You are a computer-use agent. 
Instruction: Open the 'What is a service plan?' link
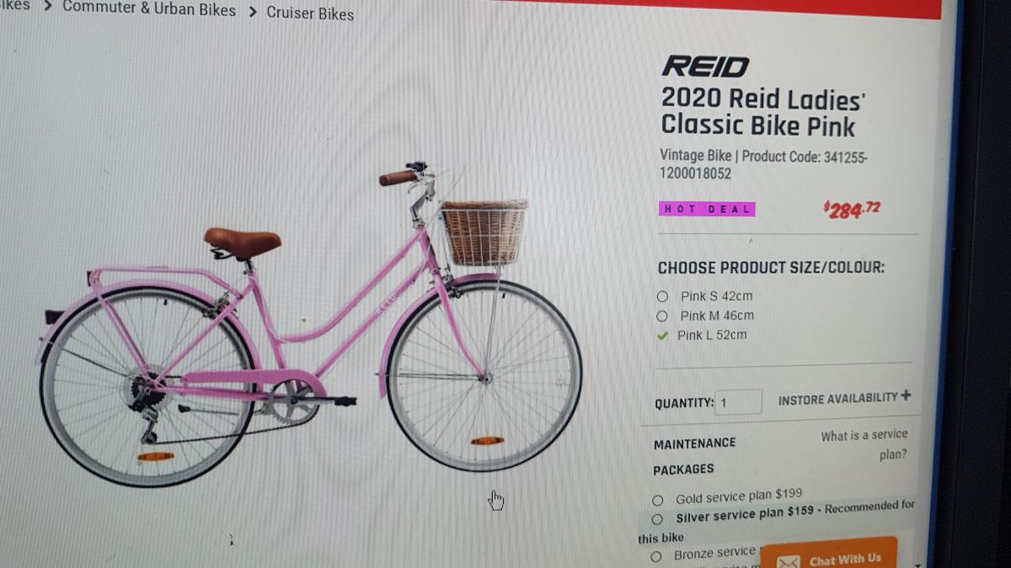click(x=864, y=444)
